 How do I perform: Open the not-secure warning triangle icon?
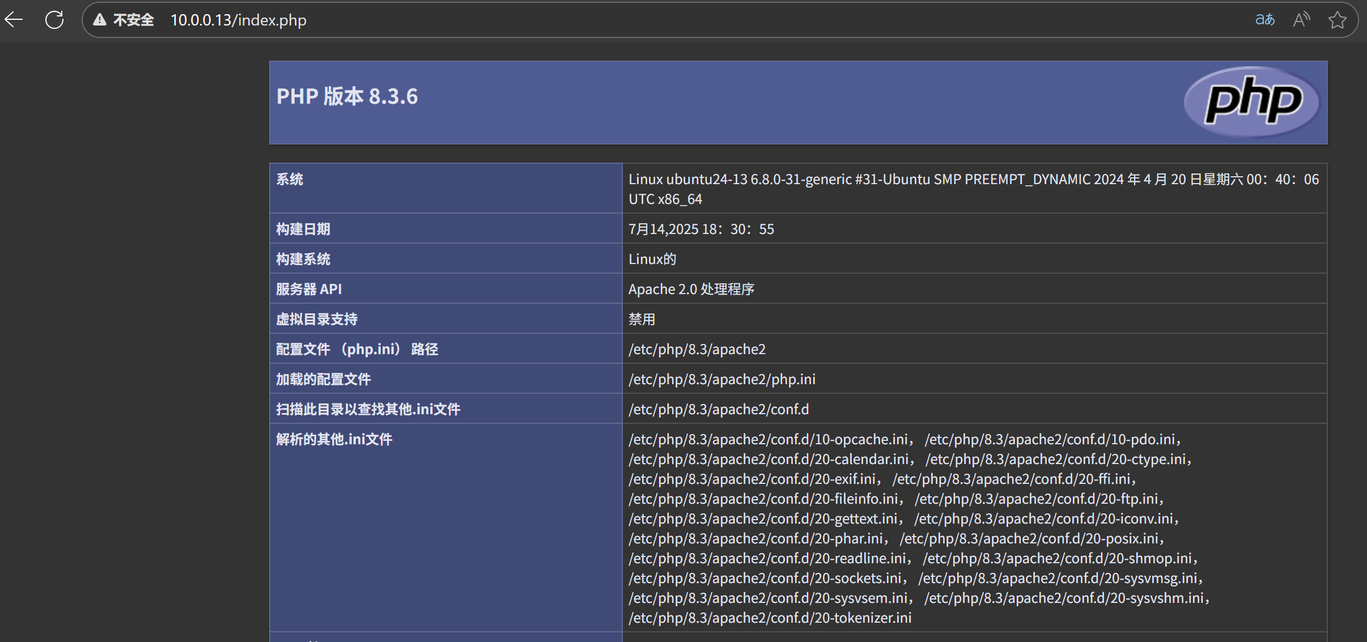click(x=100, y=20)
